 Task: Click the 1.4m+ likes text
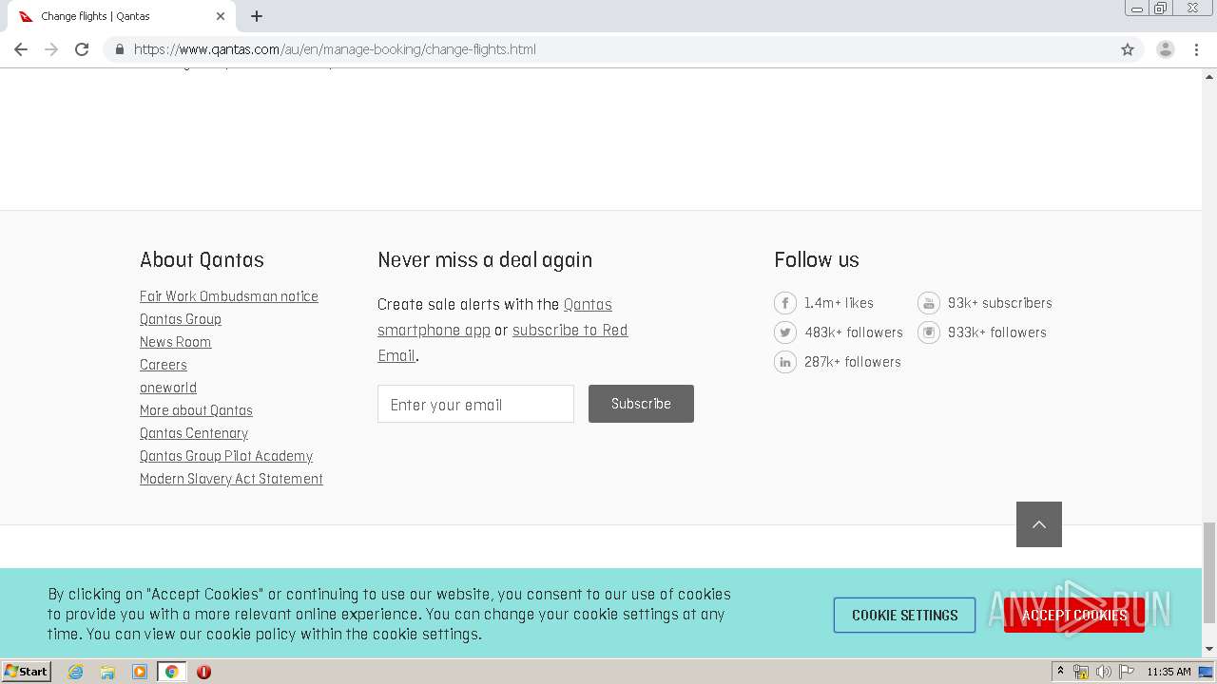coord(839,303)
